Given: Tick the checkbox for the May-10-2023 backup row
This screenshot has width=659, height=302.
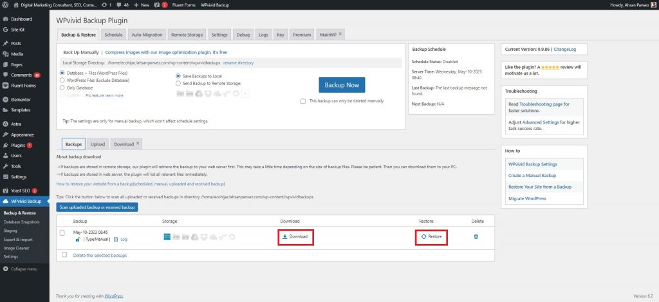Looking at the screenshot, I should (x=62, y=232).
